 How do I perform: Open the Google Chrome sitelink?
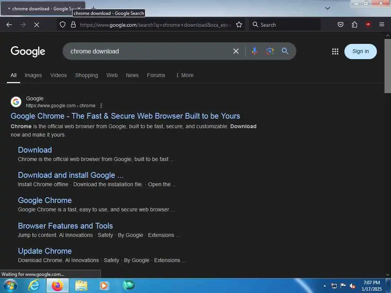coord(45,200)
